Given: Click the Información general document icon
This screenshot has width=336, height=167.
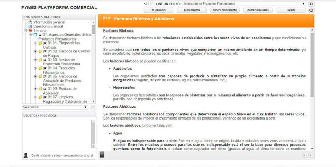Looking at the screenshot, I should point(30,22).
